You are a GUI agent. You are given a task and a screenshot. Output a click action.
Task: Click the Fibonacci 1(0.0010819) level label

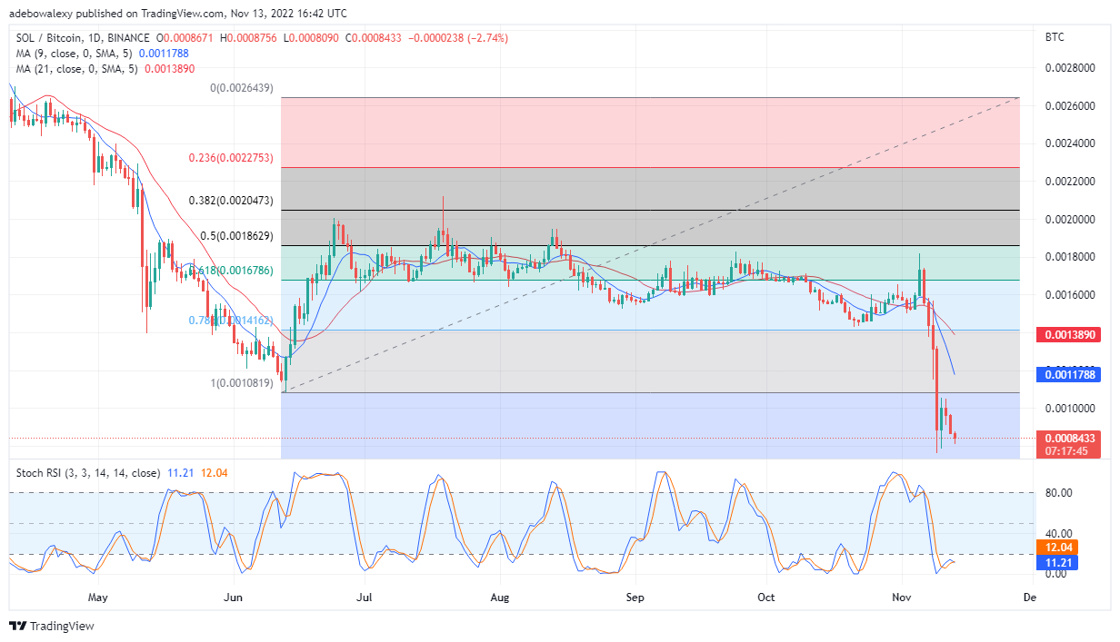point(241,383)
